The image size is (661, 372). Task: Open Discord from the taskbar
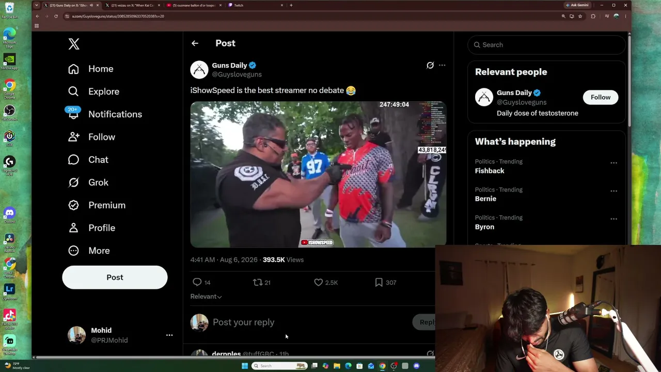coord(416,366)
